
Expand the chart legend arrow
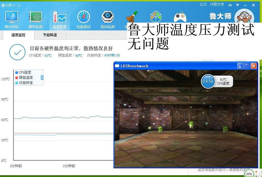(42, 78)
